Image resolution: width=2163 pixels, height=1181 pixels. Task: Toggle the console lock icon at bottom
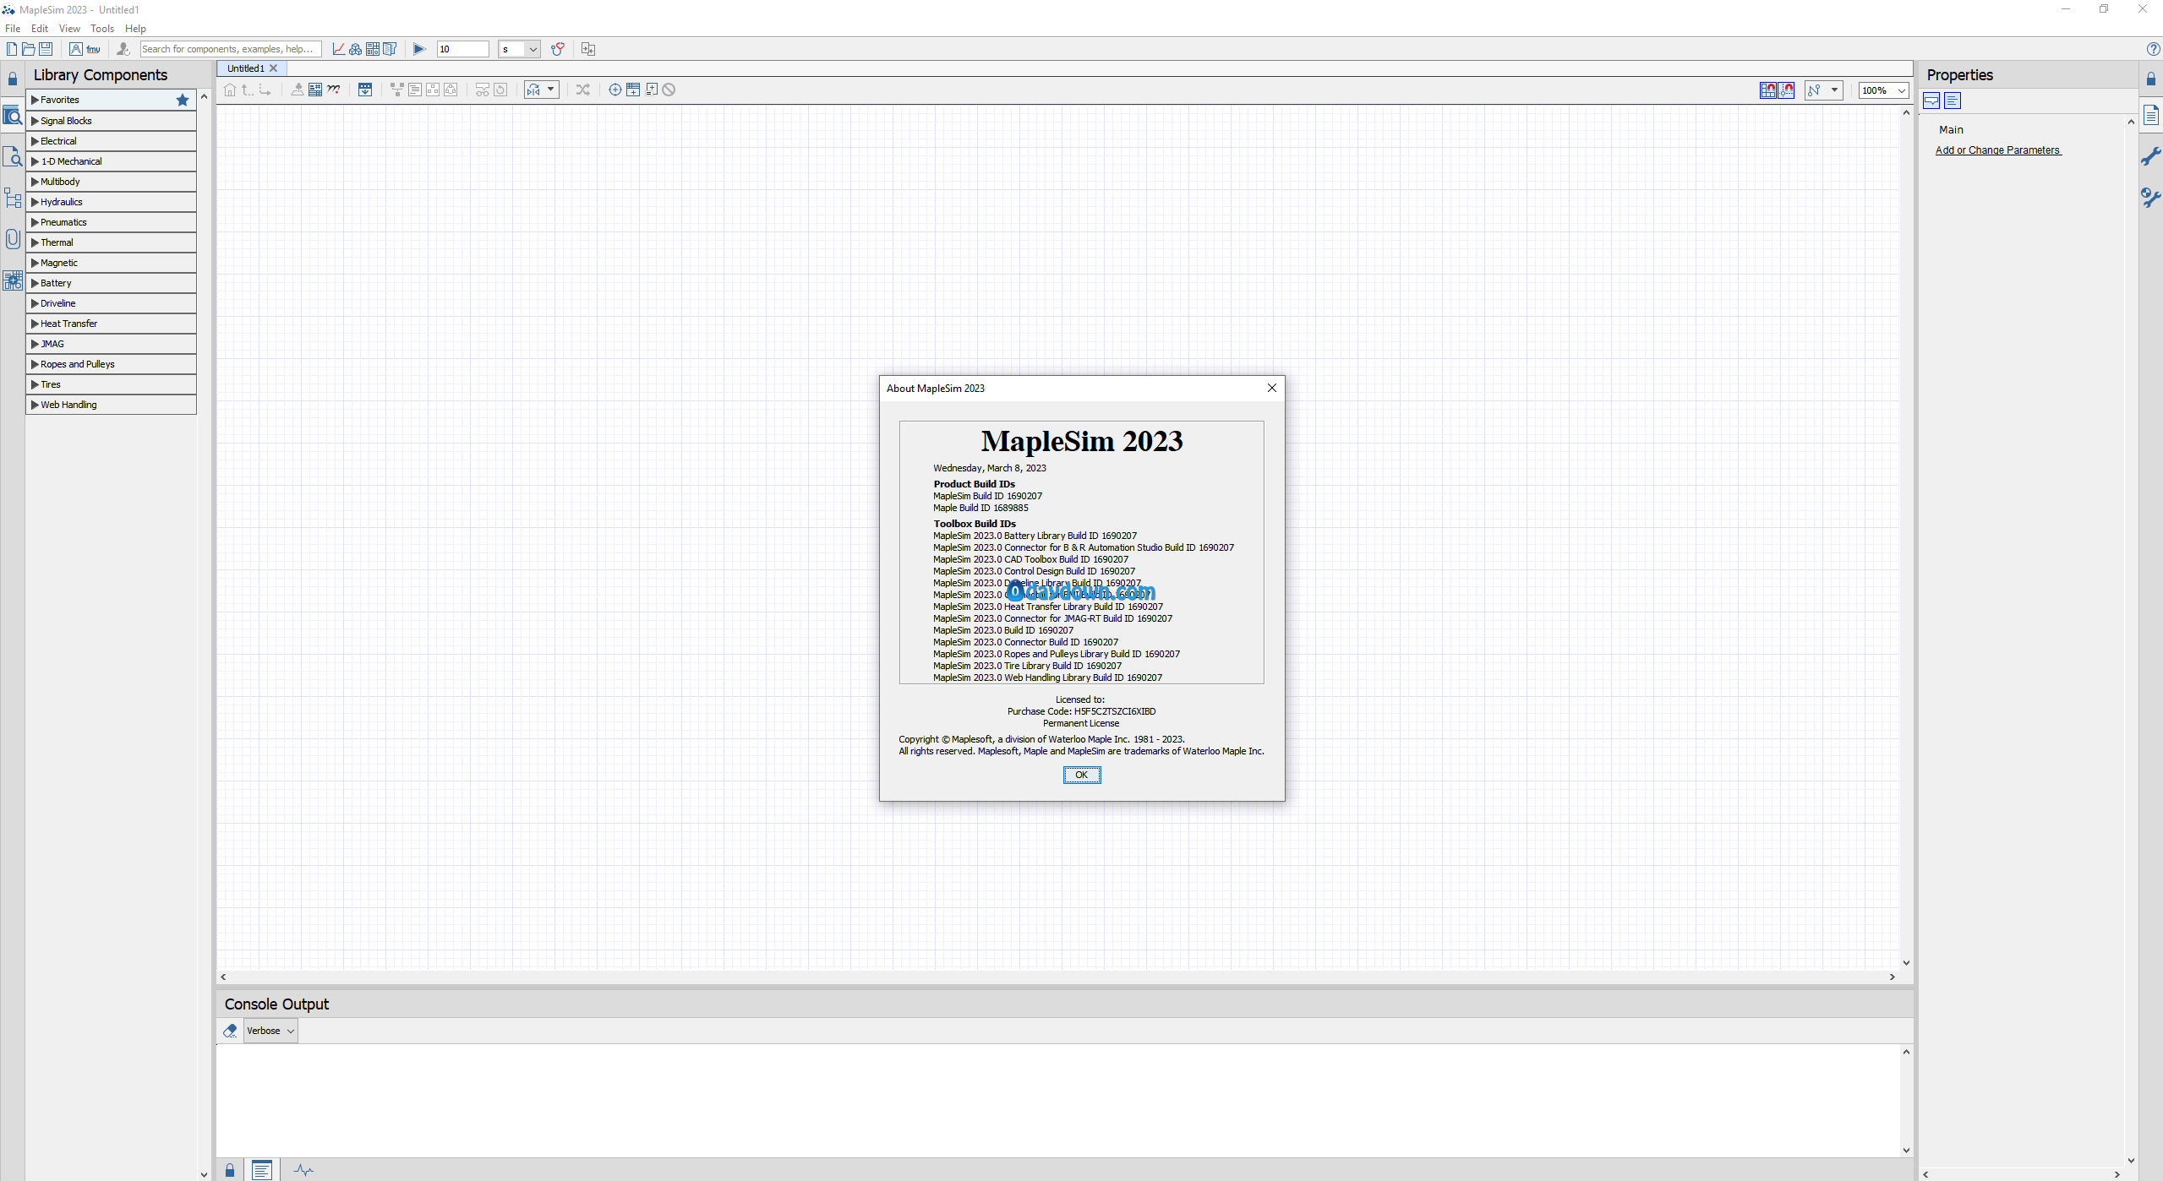230,1170
